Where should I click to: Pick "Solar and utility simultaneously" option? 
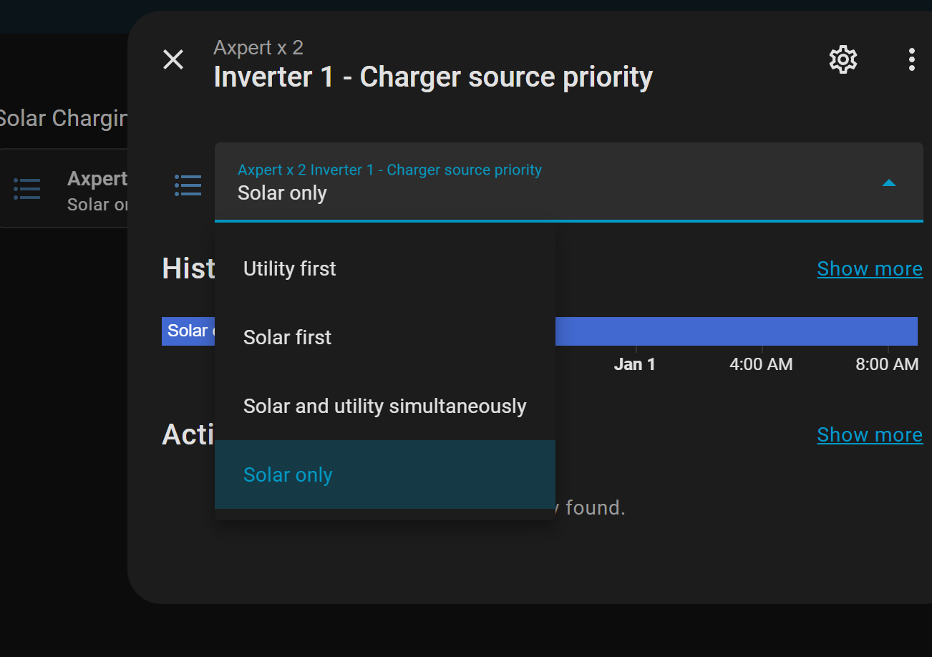coord(384,407)
